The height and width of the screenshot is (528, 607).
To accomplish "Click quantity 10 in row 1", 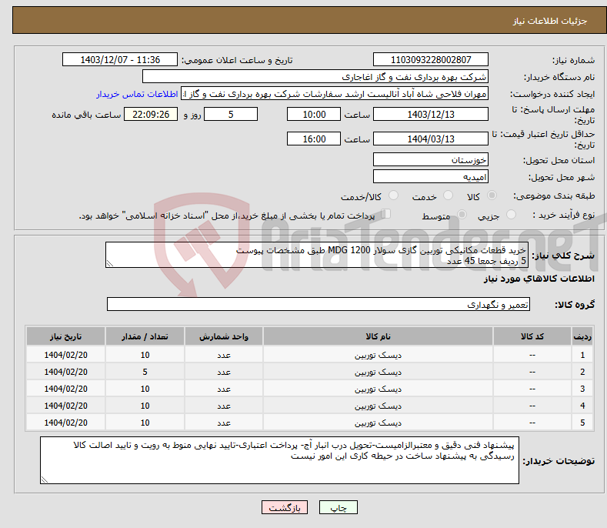I will pos(145,355).
